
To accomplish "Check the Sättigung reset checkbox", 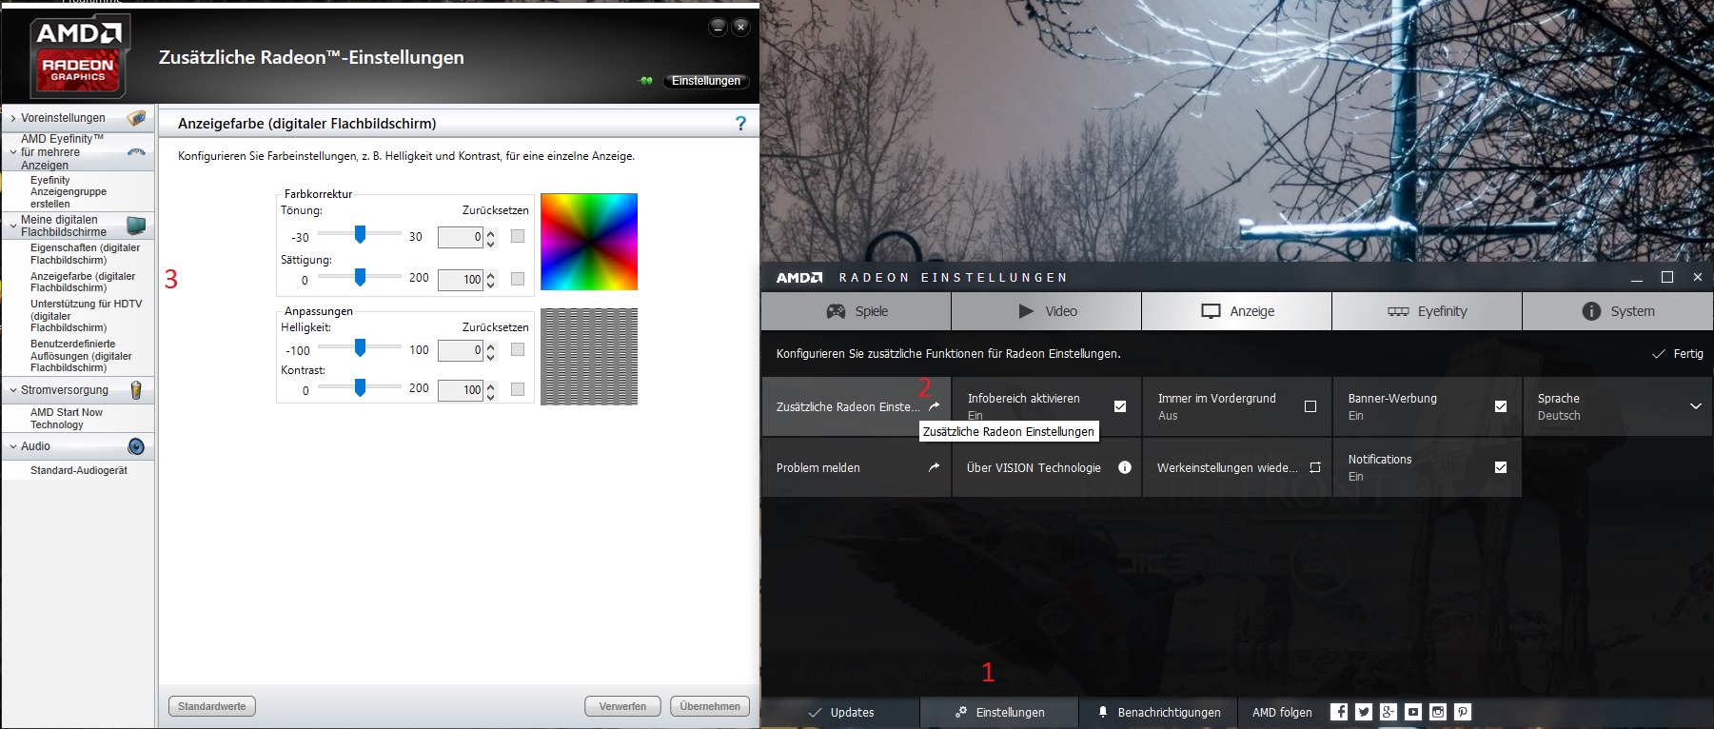I will (518, 279).
